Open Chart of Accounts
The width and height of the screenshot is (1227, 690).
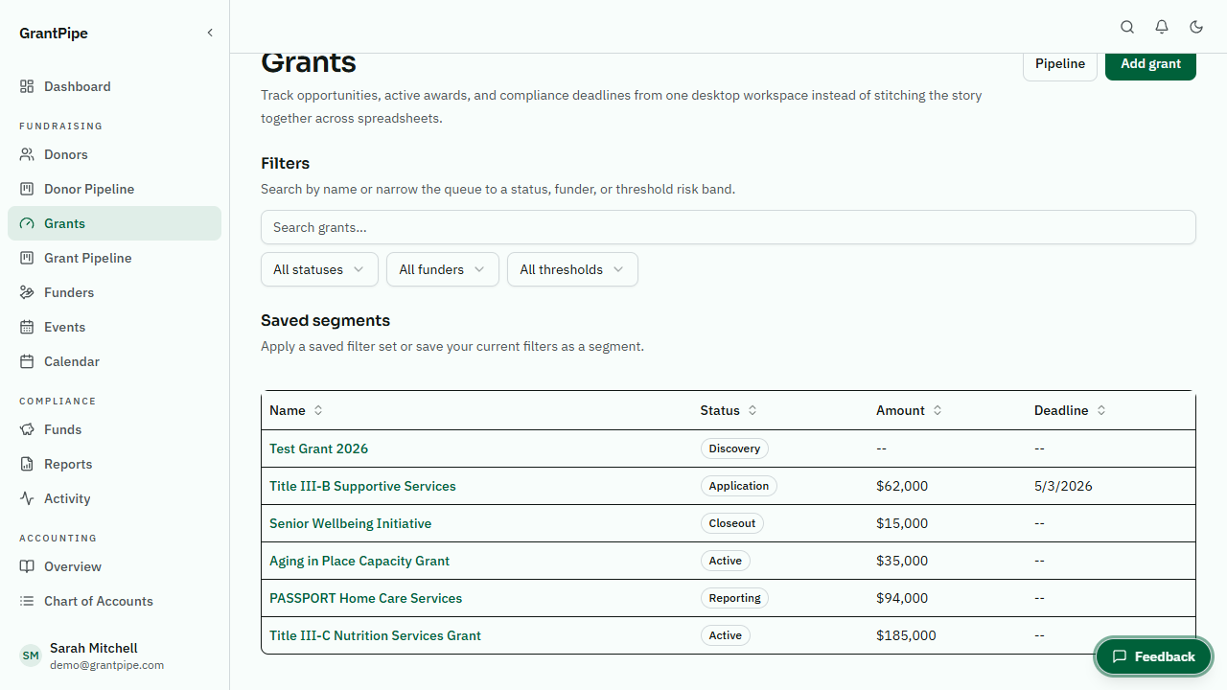pyautogui.click(x=114, y=601)
